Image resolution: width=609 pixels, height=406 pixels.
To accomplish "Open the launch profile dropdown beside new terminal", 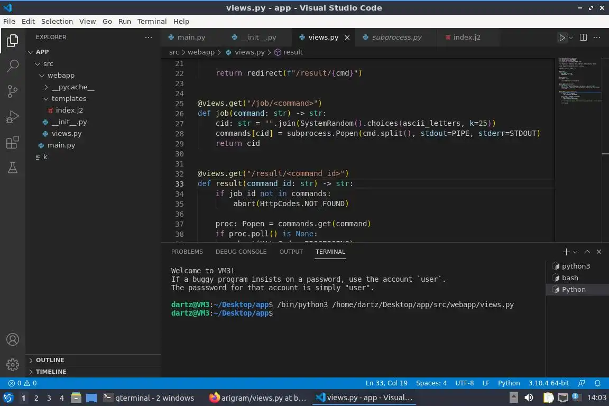I will point(575,252).
